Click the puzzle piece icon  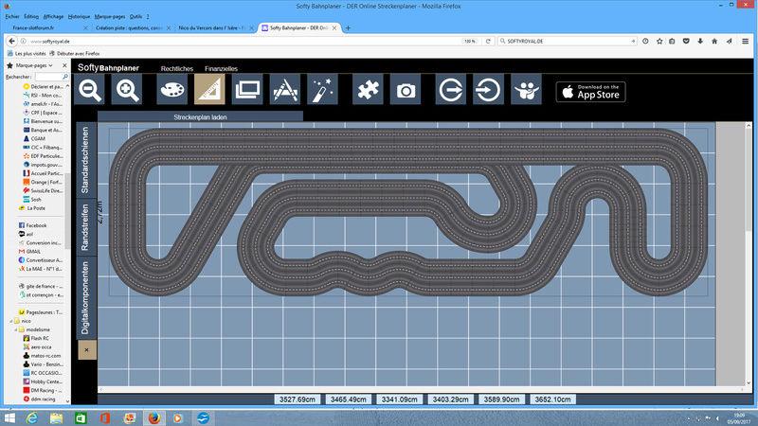368,91
